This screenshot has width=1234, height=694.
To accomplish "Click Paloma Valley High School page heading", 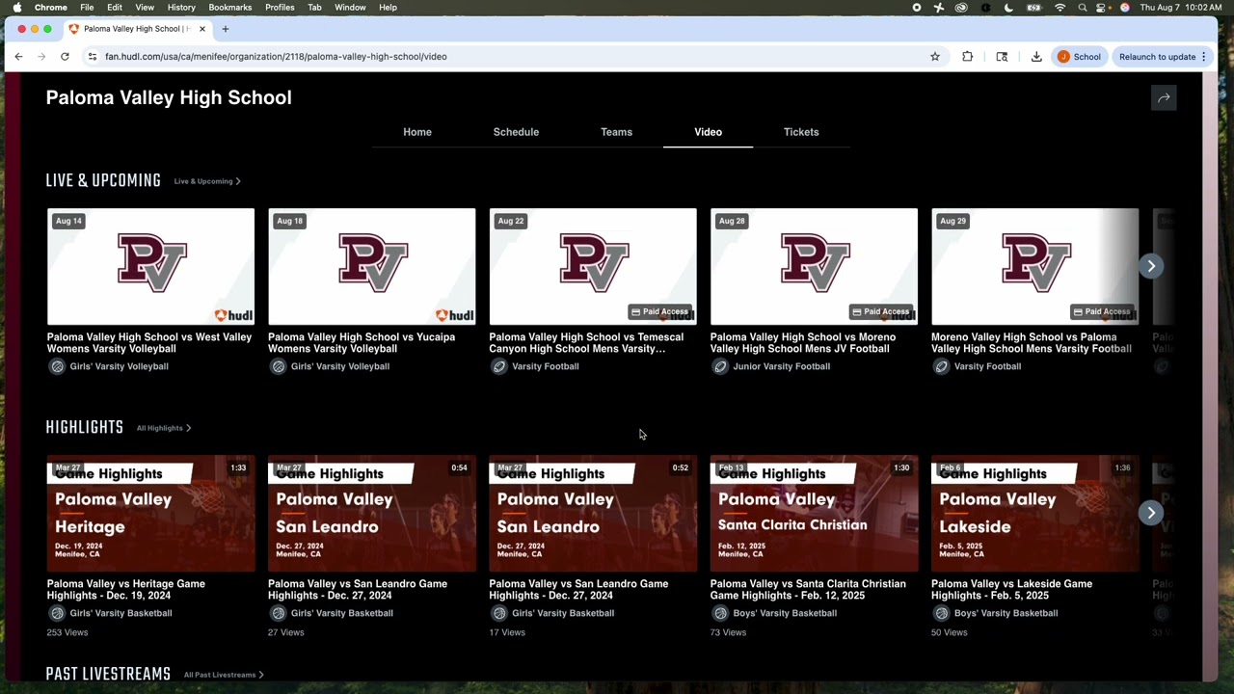I will tap(169, 97).
